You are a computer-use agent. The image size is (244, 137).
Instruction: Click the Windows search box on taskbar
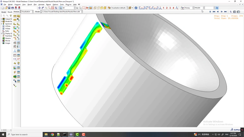coord(24,134)
